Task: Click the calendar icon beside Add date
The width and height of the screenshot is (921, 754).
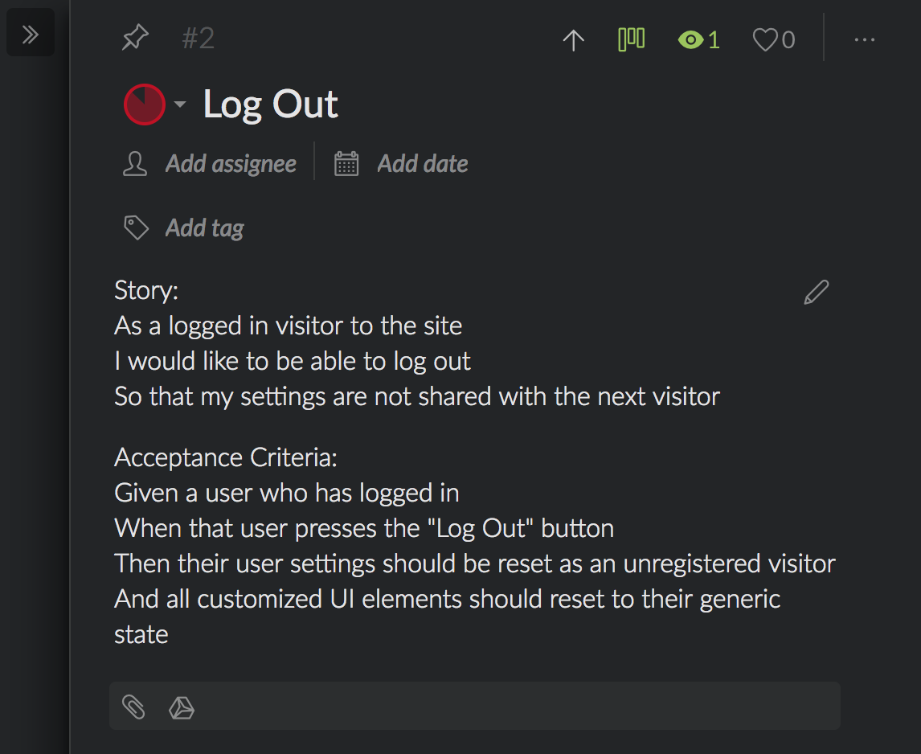Action: coord(346,164)
